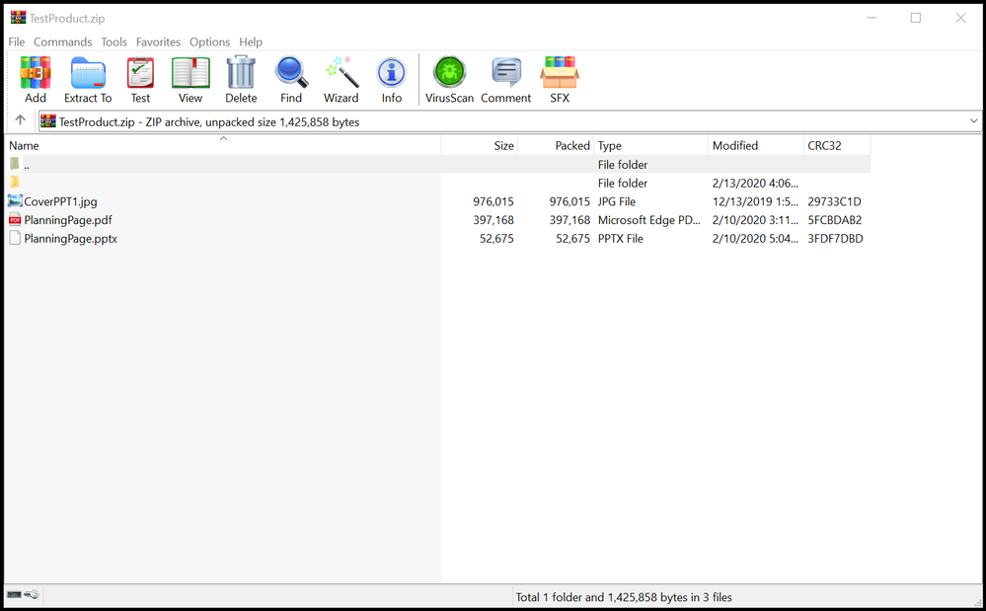Launch the Wizard tool
The height and width of the screenshot is (611, 986).
click(341, 79)
